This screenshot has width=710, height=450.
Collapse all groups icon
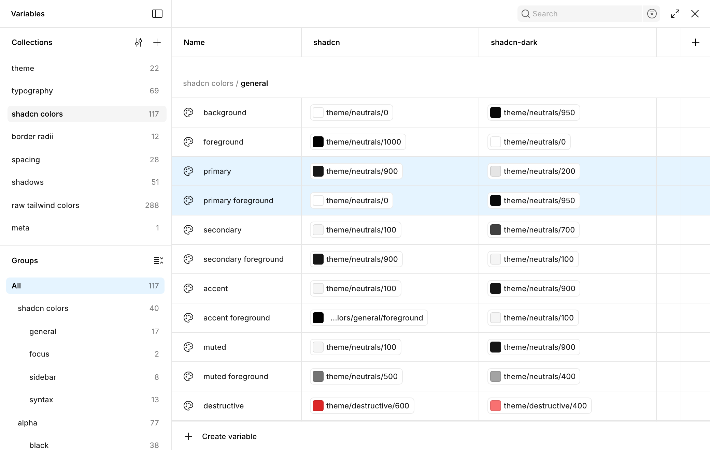pyautogui.click(x=158, y=260)
